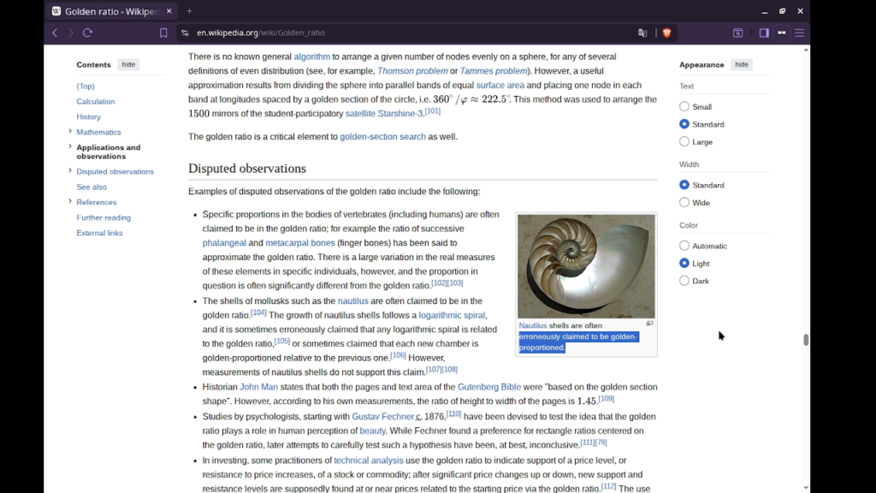
Task: Expand Disputed observations in contents
Action: (x=70, y=170)
